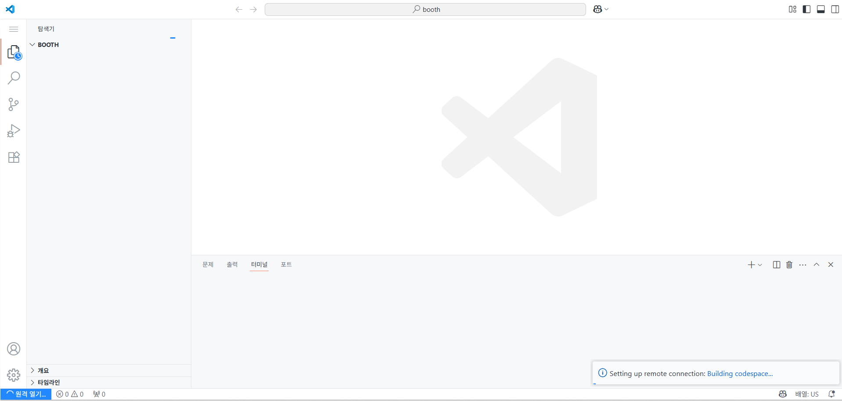Click the notification info icon

(603, 373)
